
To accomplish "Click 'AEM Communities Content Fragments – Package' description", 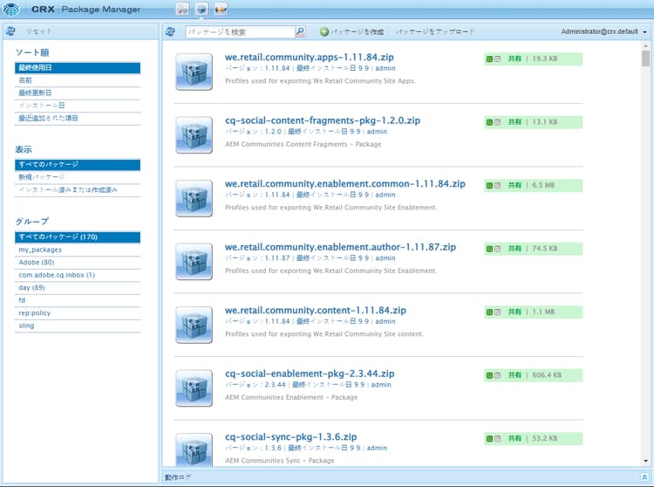I will (x=303, y=144).
